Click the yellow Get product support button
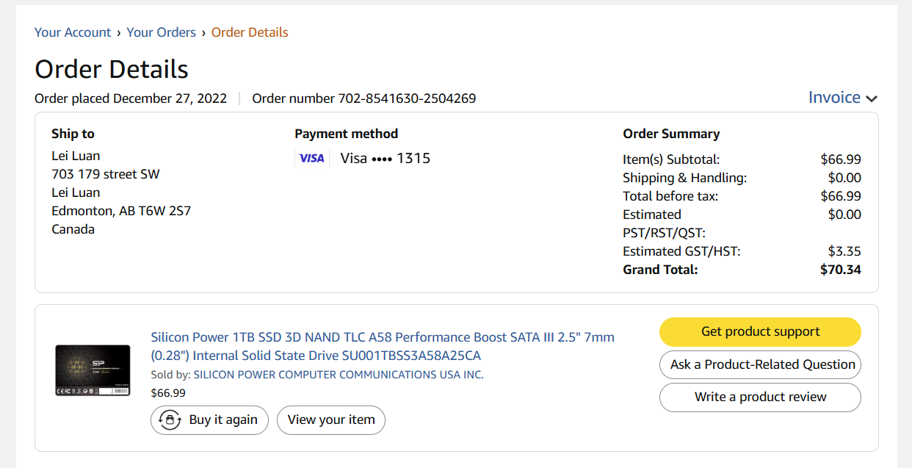The height and width of the screenshot is (468, 912). [x=760, y=332]
